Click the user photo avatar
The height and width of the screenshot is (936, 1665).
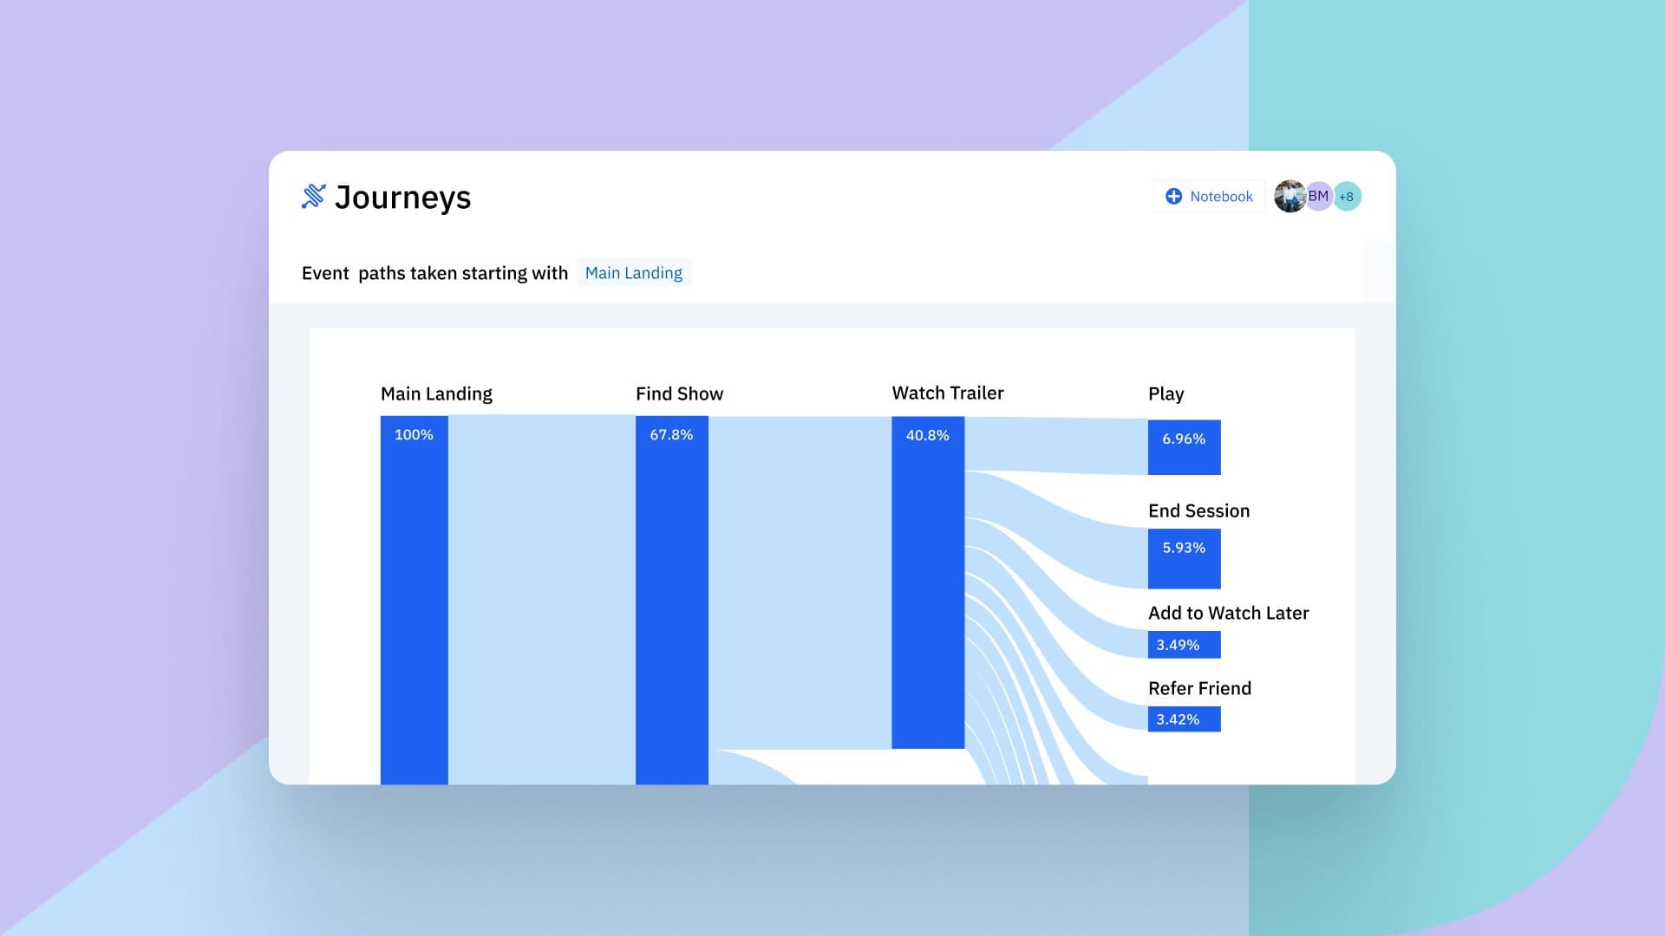point(1288,197)
